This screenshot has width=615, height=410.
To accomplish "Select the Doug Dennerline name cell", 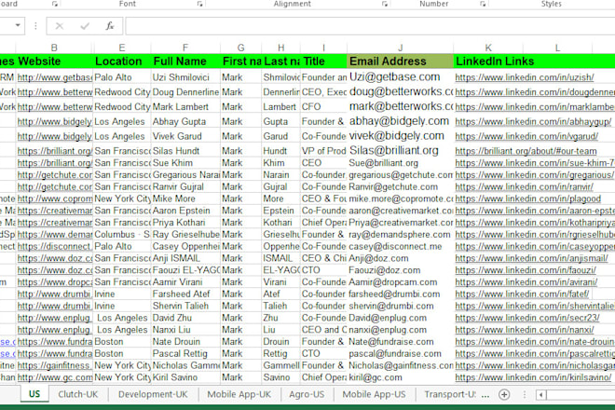I will pos(185,92).
